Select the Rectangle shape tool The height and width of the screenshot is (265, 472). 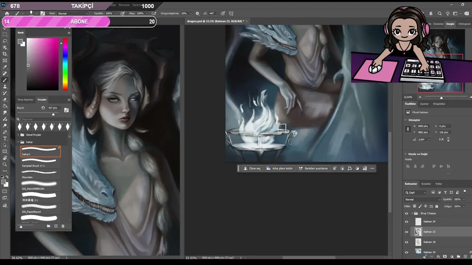(x=5, y=152)
